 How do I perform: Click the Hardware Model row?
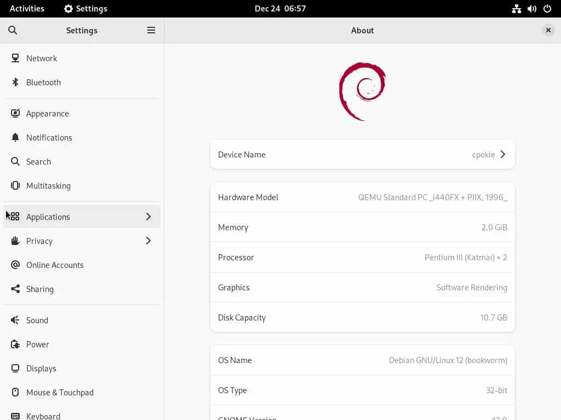click(363, 197)
